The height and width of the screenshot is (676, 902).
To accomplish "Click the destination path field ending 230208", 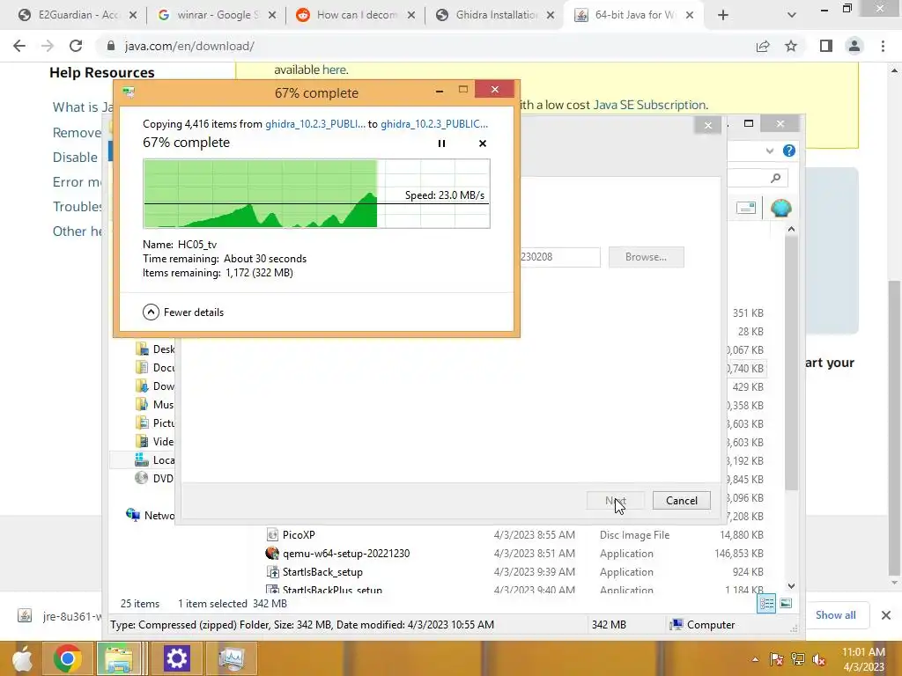I will 559,257.
